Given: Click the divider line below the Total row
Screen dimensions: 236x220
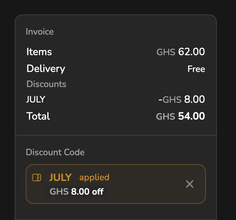Looking at the screenshot, I should tap(116, 135).
